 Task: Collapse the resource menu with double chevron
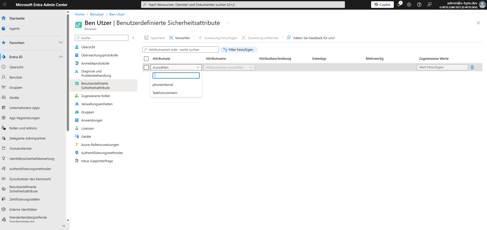133,38
